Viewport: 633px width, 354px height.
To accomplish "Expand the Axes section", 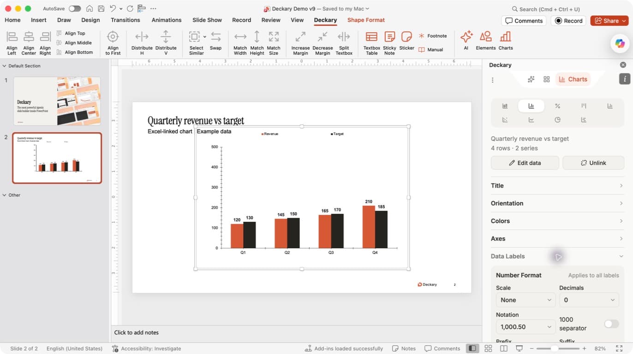I will click(x=557, y=239).
